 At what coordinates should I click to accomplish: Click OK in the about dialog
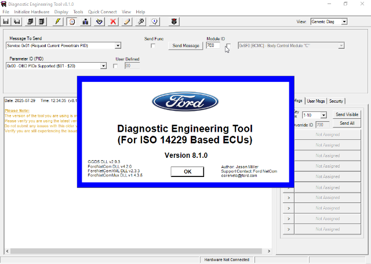click(x=187, y=172)
